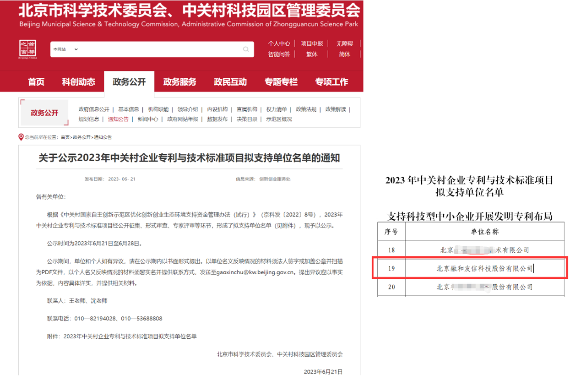Open 个人中心 in the header
Image resolution: width=581 pixels, height=385 pixels.
[x=279, y=43]
